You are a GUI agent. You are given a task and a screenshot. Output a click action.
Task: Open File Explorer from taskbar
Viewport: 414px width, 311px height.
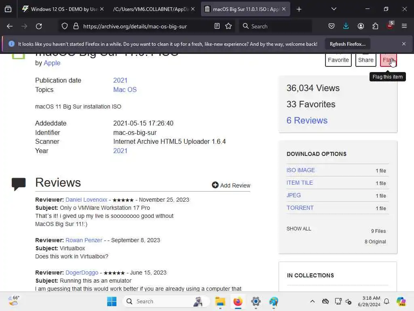[220, 301]
